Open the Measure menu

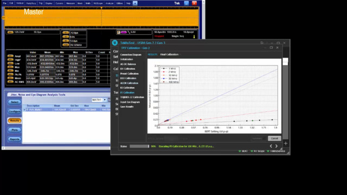click(70, 3)
